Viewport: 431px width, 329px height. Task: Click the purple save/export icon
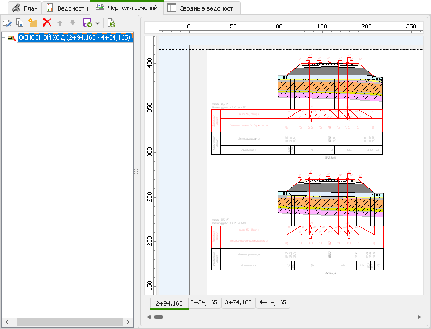(87, 23)
